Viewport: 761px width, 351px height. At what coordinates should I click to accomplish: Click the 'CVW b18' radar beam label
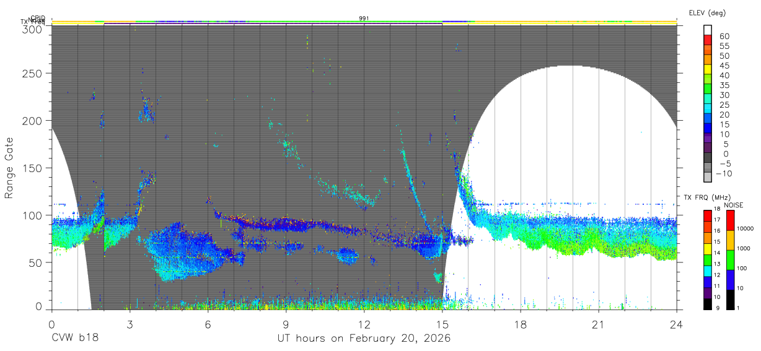coord(74,339)
